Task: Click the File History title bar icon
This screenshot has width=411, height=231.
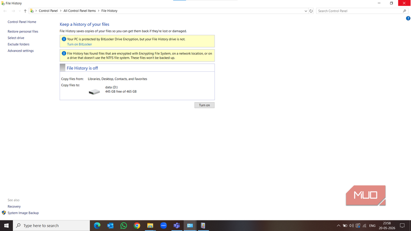Action: pos(3,3)
